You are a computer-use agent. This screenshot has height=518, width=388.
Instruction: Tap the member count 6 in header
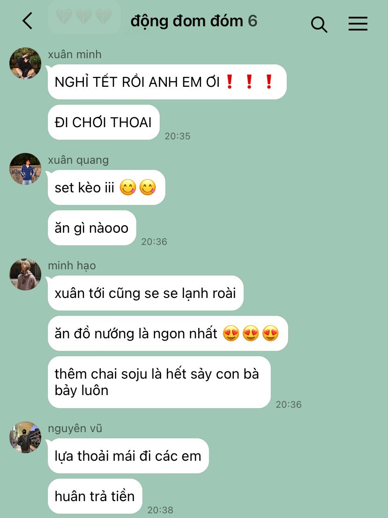(253, 21)
